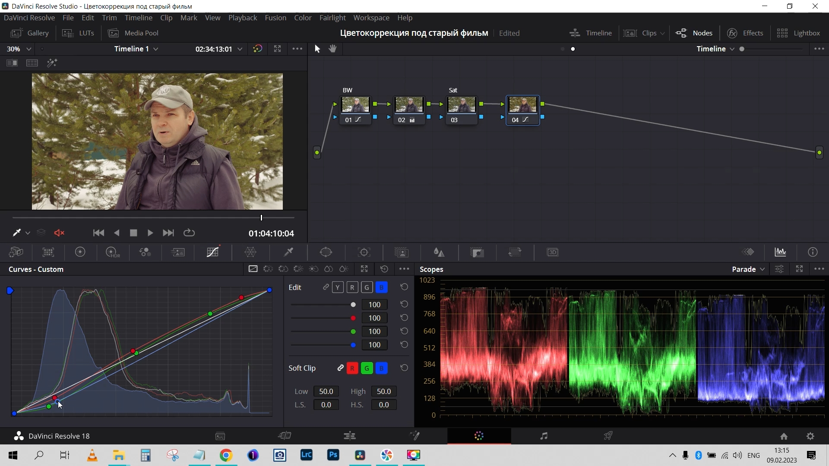Expand the Parade scope type dropdown
The height and width of the screenshot is (466, 829).
pyautogui.click(x=748, y=269)
